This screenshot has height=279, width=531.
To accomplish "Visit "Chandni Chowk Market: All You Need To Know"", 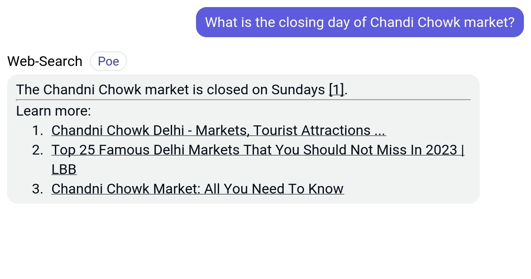I will [197, 189].
